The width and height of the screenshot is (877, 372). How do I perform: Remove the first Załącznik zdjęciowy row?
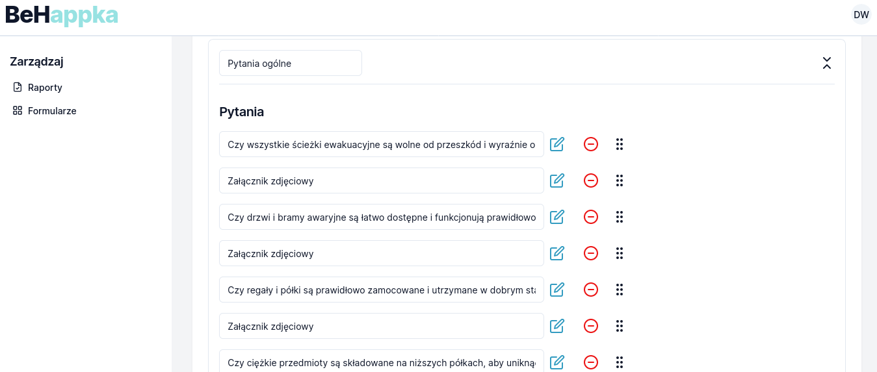(591, 180)
